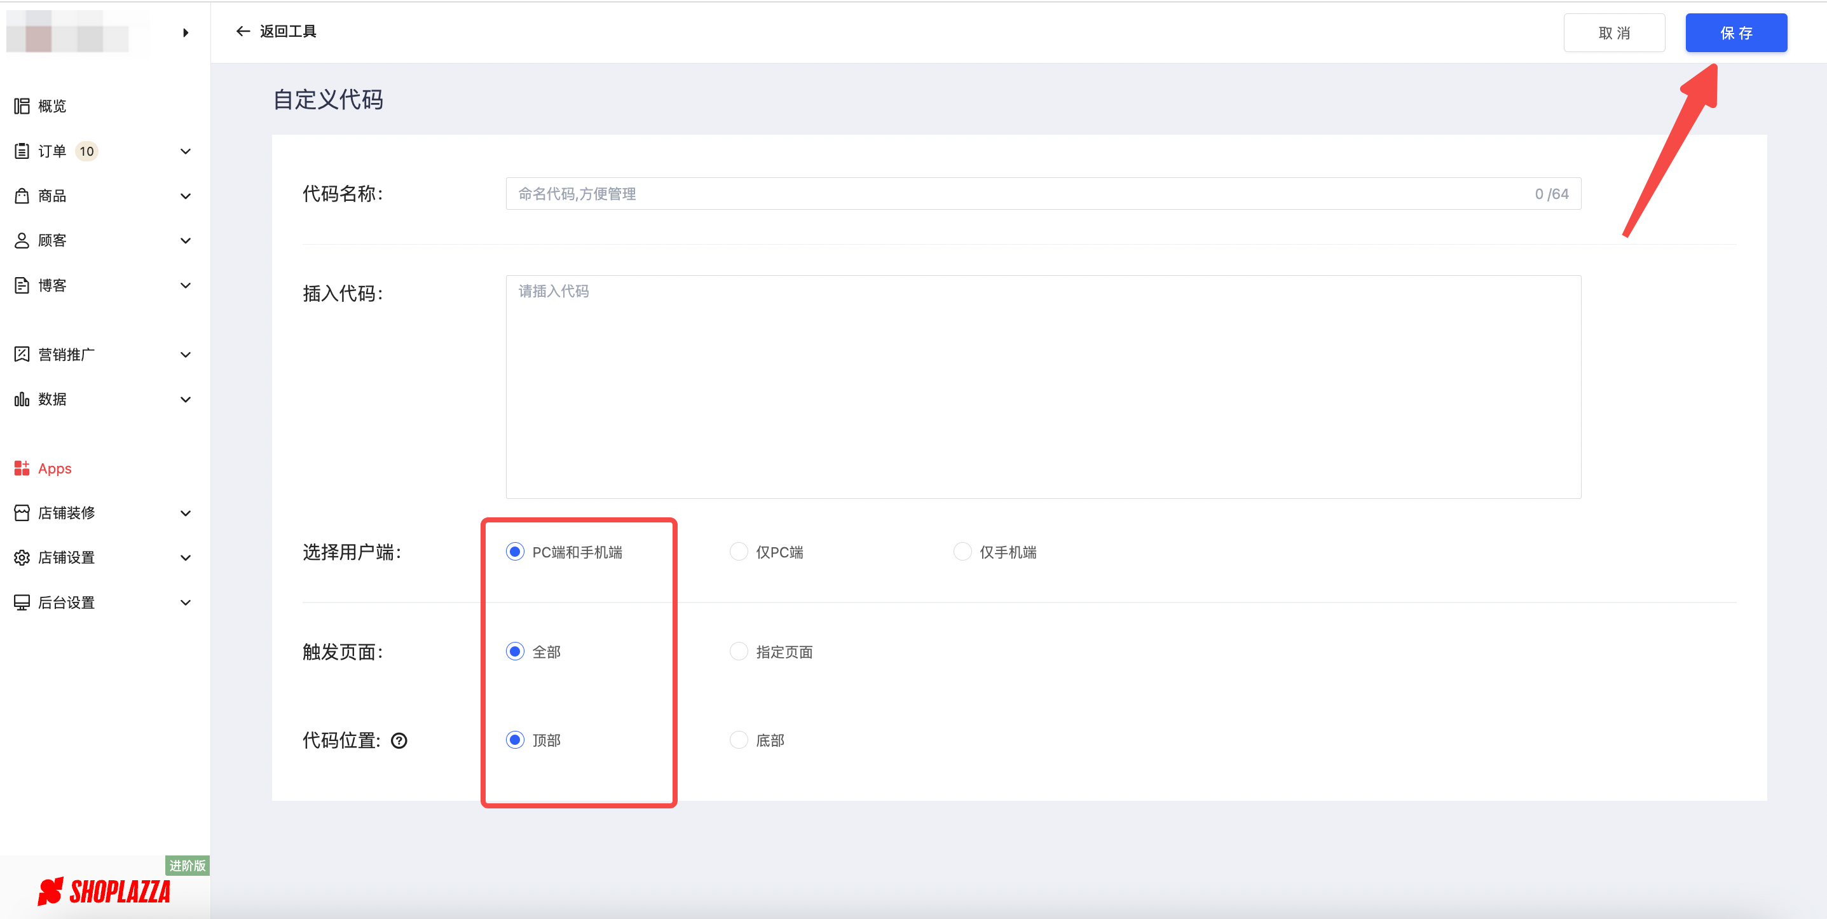Click the red Apps grid icon
This screenshot has width=1827, height=919.
(x=22, y=468)
